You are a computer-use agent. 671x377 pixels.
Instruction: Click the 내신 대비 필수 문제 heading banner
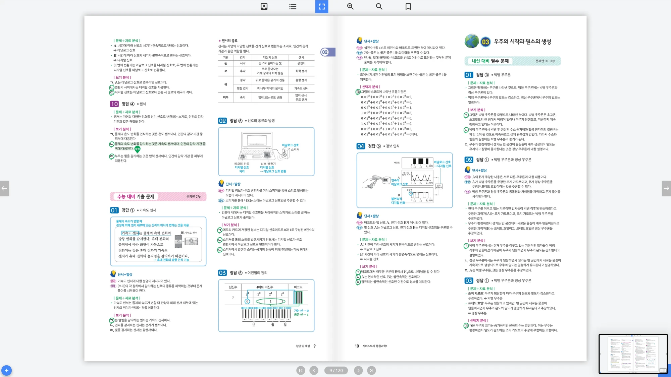click(512, 61)
